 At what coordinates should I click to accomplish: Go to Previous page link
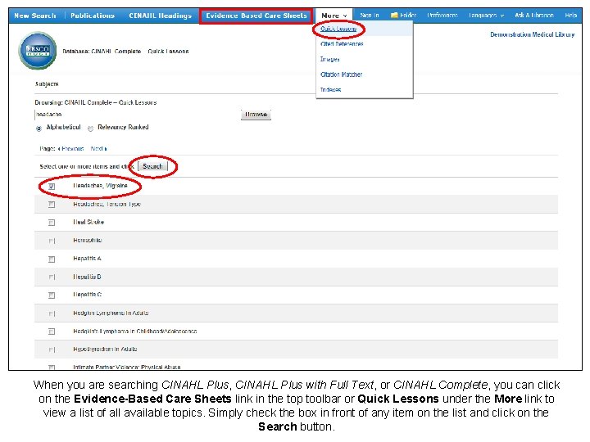[x=70, y=149]
